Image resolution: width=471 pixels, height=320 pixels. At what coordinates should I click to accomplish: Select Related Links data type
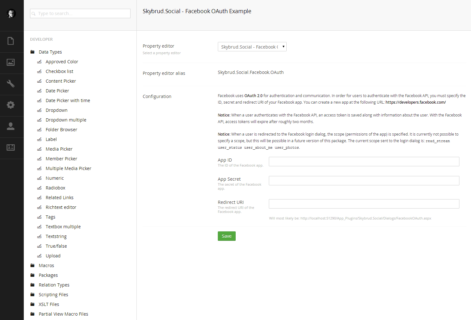click(59, 198)
